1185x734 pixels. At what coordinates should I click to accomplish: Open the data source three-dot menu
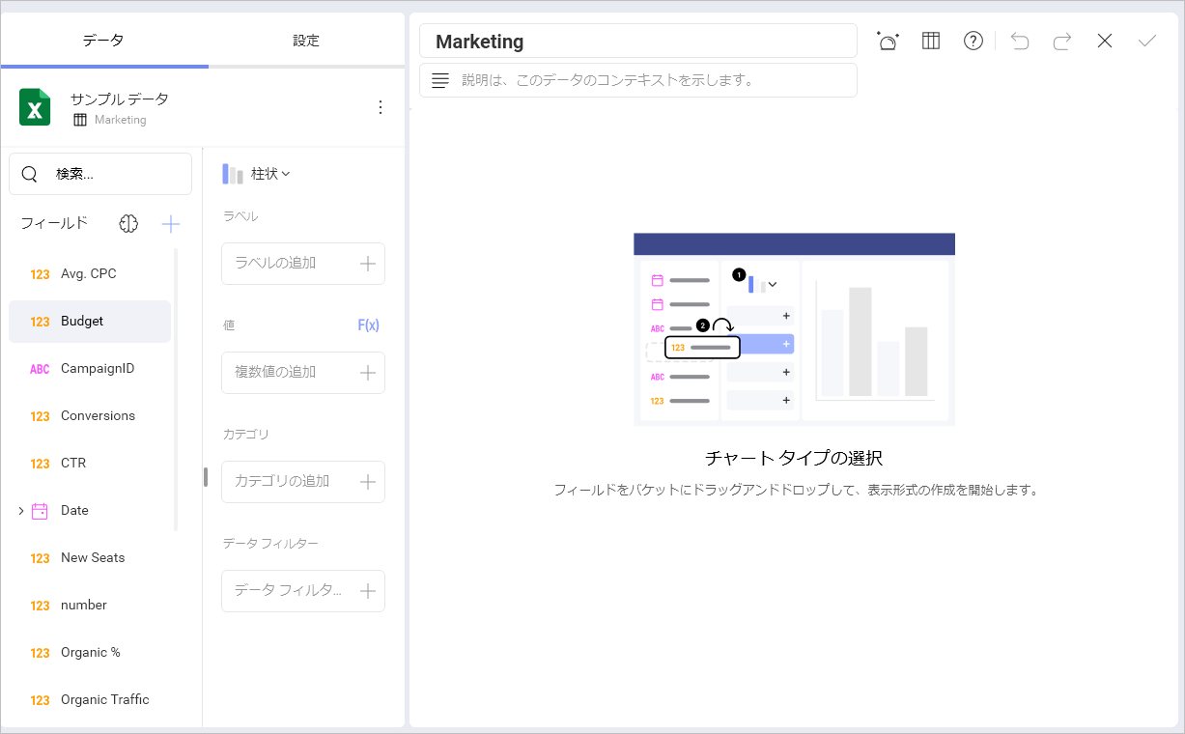(x=381, y=107)
